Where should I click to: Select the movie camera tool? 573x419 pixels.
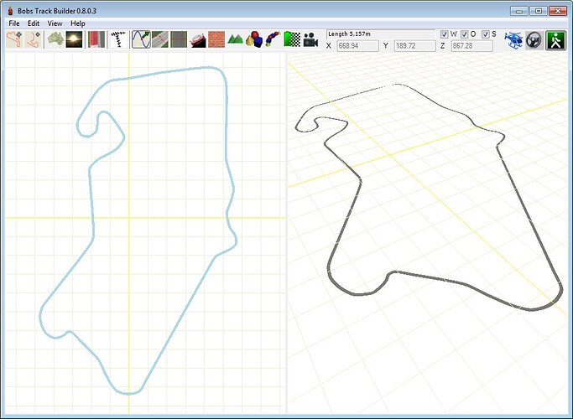[x=310, y=39]
